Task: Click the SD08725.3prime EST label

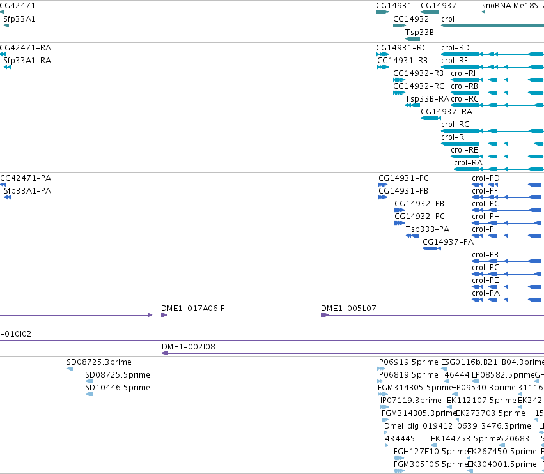Action: (x=99, y=362)
